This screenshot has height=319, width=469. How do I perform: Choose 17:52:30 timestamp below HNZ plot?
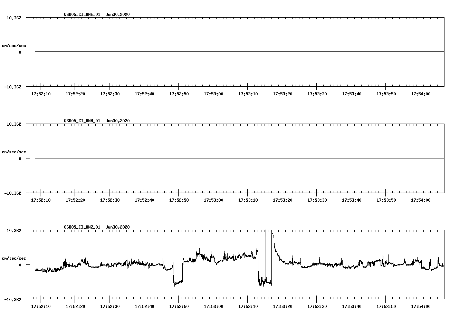(110, 307)
